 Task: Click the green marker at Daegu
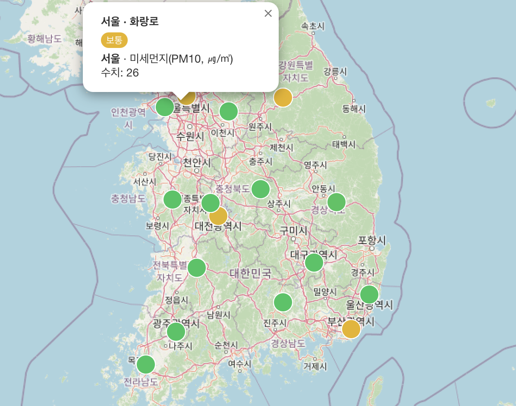click(x=314, y=263)
